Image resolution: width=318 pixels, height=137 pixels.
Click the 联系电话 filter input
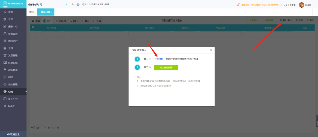click(221, 33)
